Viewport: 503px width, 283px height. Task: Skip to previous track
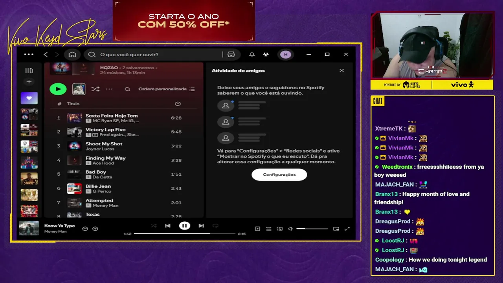coord(168,226)
